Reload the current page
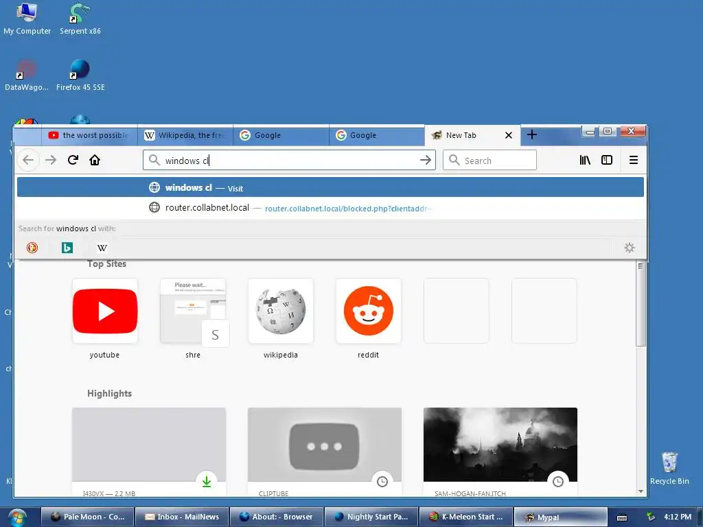Screen dimensions: 703x527 coord(73,160)
